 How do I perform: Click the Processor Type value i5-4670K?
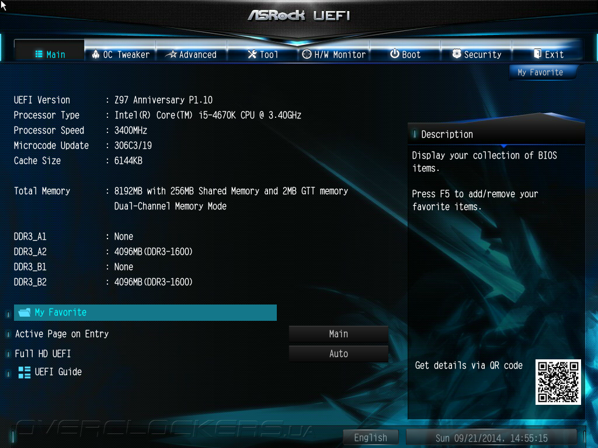(x=208, y=115)
